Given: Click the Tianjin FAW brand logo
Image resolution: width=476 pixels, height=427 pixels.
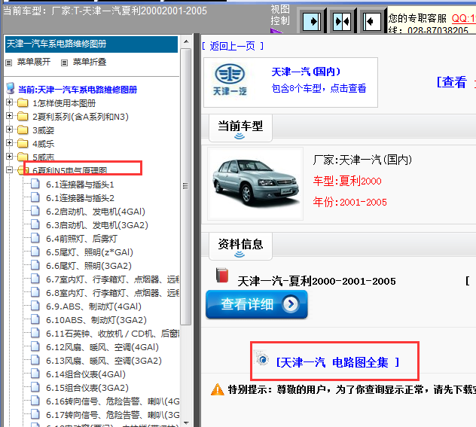Looking at the screenshot, I should point(230,80).
